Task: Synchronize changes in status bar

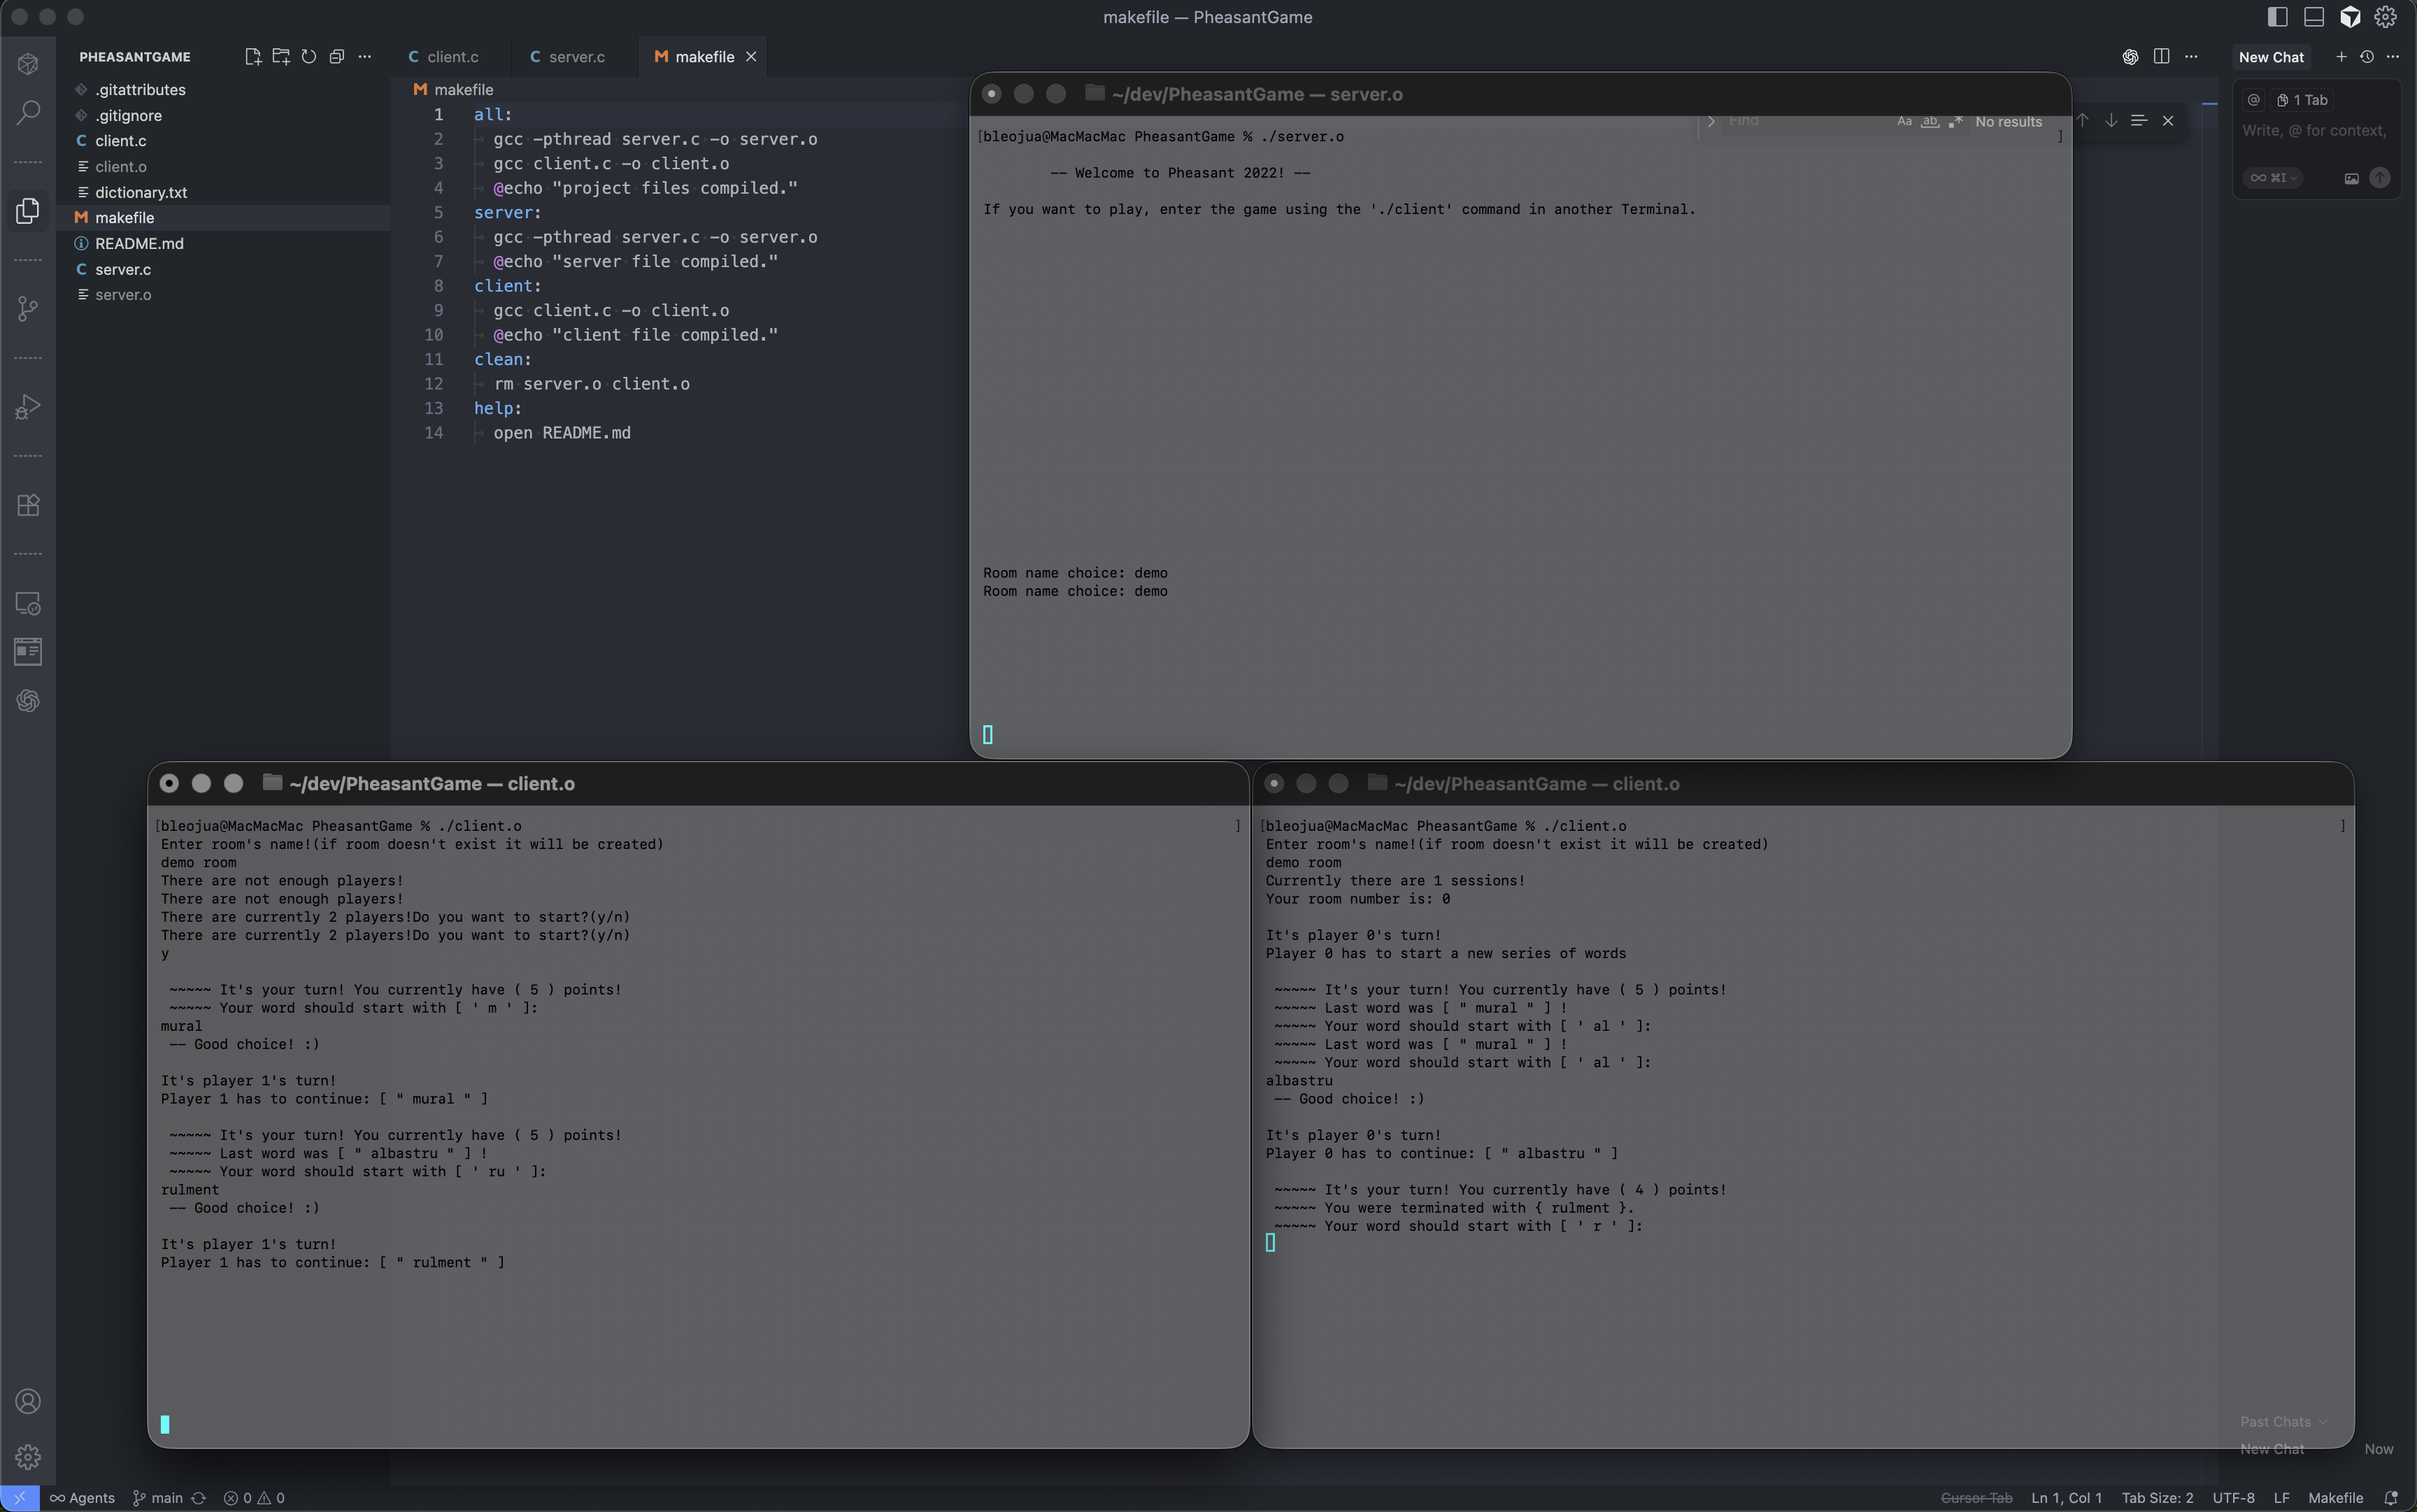Action: [199, 1498]
